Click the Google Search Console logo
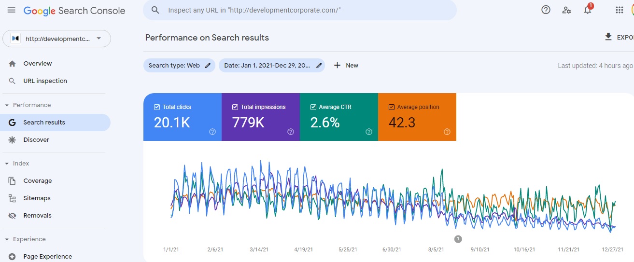The height and width of the screenshot is (262, 634). [x=74, y=11]
